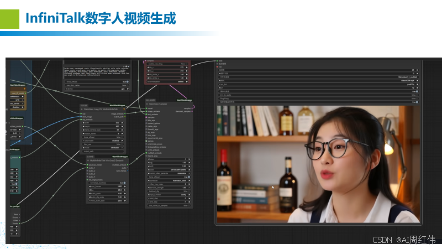
Task: Toggle Ping-Pong in the video output node
Action: point(318,98)
